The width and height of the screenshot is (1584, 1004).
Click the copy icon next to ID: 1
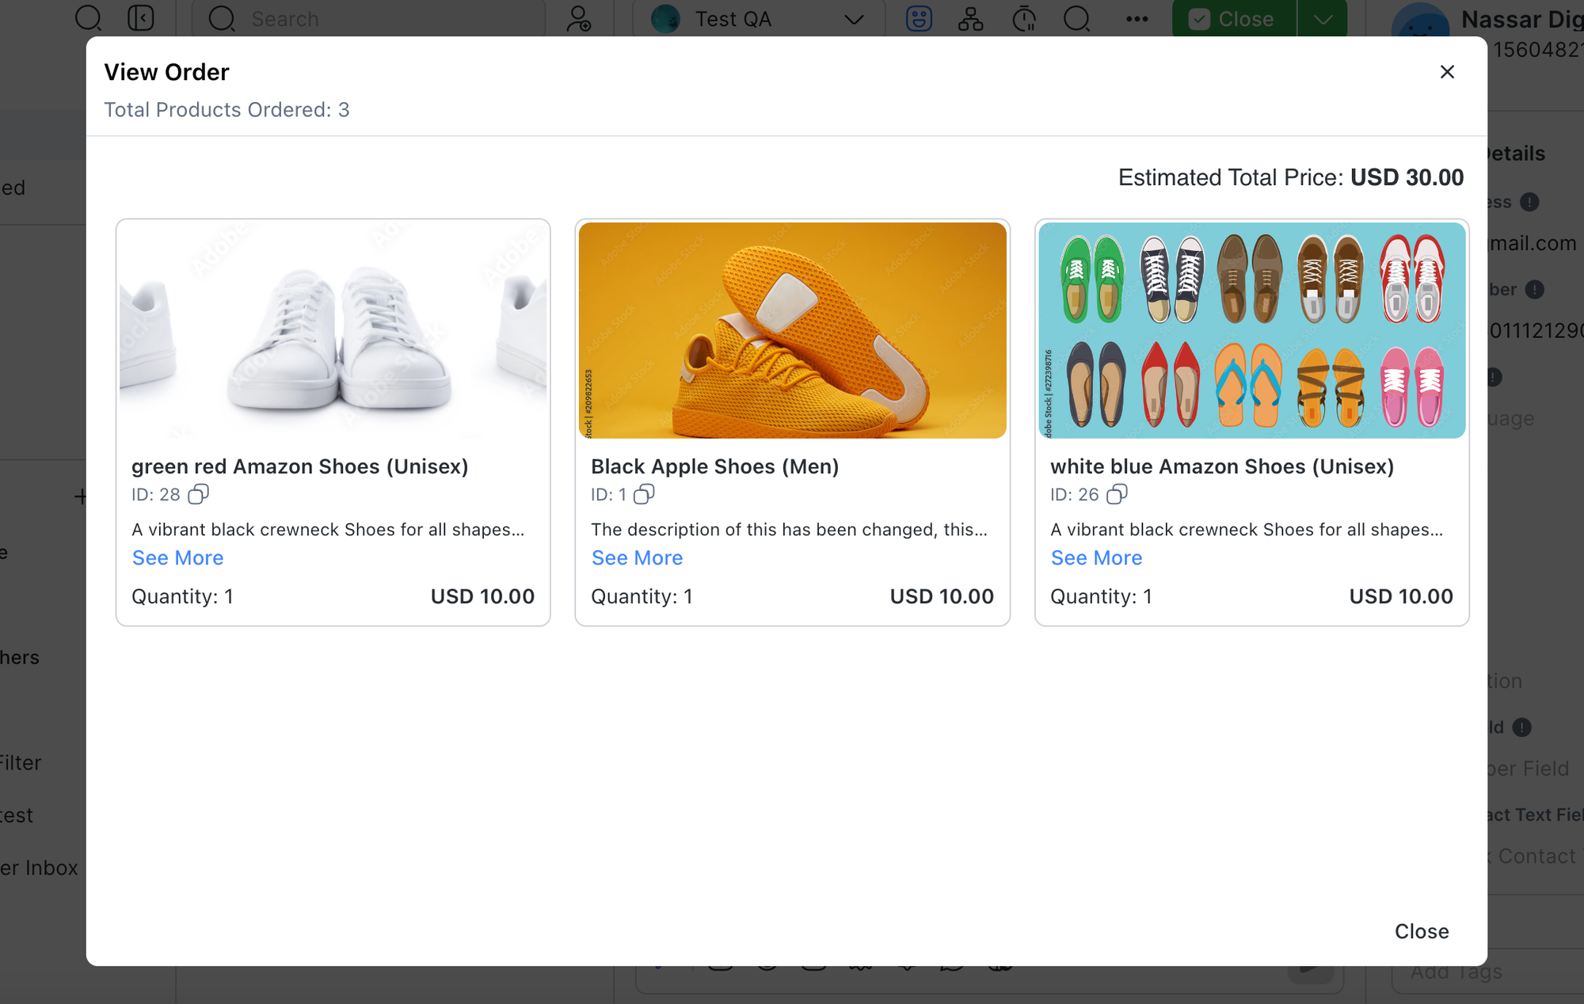[x=642, y=494]
